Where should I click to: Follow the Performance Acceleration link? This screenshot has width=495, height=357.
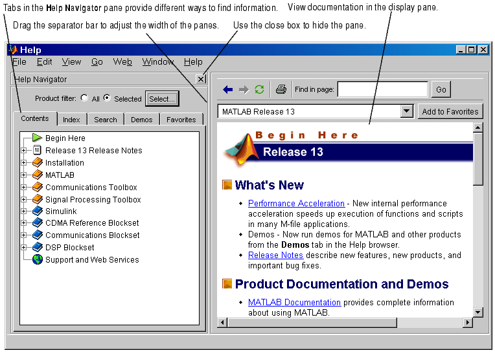point(296,204)
